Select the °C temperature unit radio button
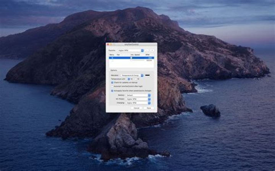Viewport: 275px width, 171px height. [x=129, y=79]
